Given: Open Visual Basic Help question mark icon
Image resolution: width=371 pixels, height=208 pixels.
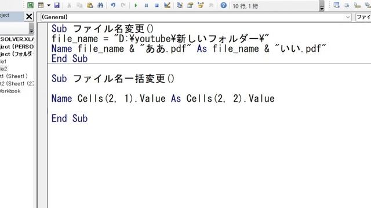Looking at the screenshot, I should tap(223, 5).
